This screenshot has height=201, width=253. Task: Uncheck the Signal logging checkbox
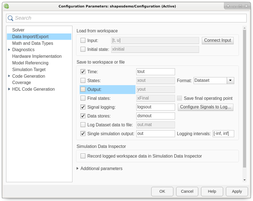83,107
